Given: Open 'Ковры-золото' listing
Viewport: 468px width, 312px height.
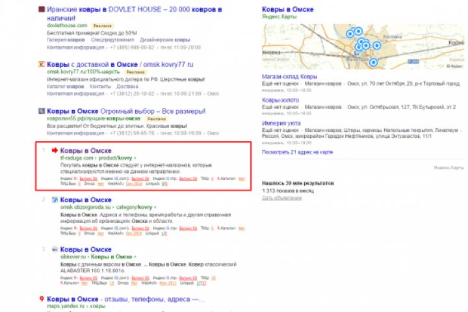Looking at the screenshot, I should coord(280,100).
